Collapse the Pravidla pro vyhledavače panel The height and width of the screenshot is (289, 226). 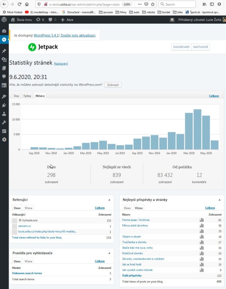[109, 253]
